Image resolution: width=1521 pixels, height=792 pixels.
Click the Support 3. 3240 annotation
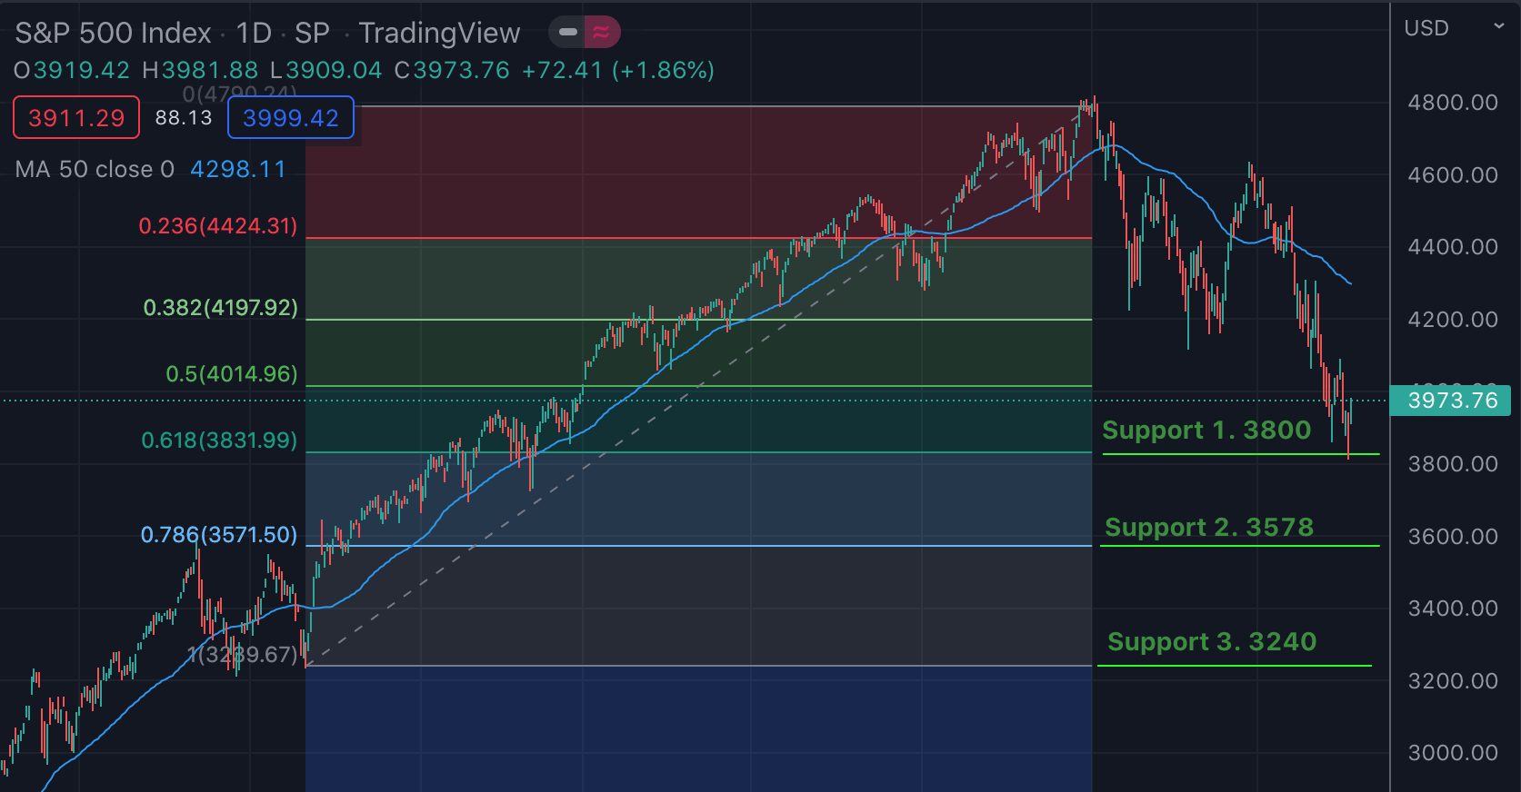tap(1212, 642)
